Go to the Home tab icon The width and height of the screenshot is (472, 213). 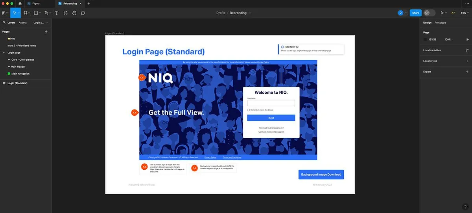20,4
